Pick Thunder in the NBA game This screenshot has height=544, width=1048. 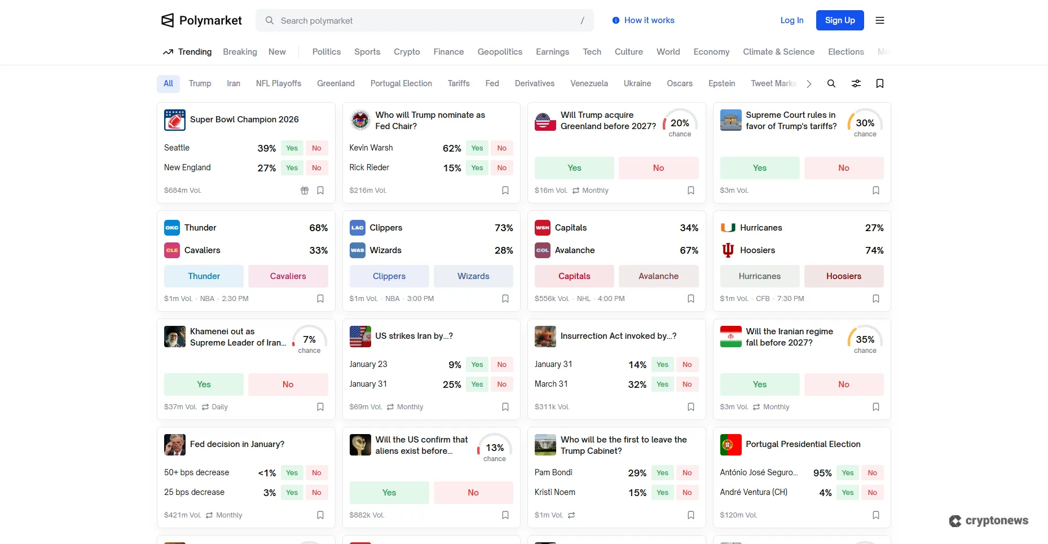pos(204,276)
